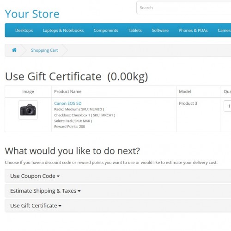Click the home icon in breadcrumb

coord(14,50)
